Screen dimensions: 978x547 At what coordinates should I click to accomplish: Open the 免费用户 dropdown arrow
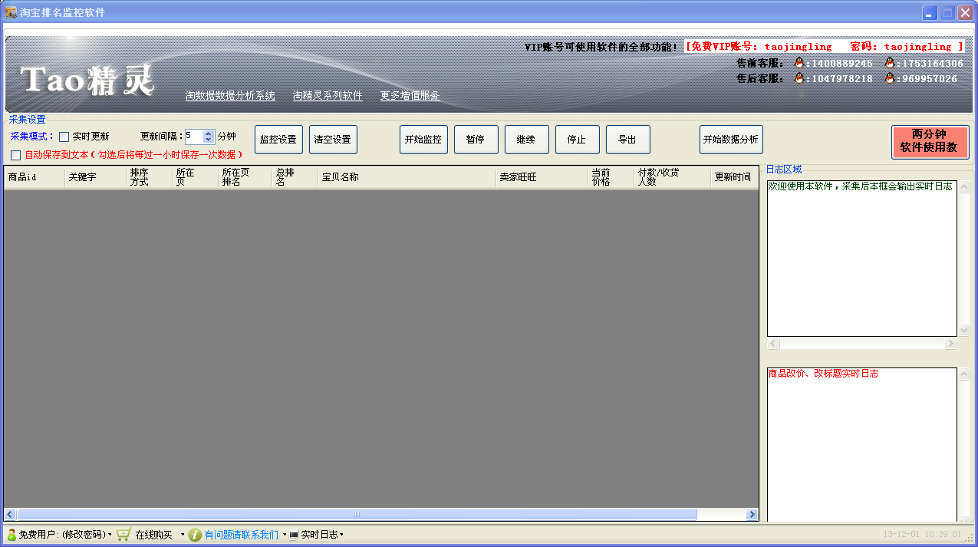coord(110,535)
